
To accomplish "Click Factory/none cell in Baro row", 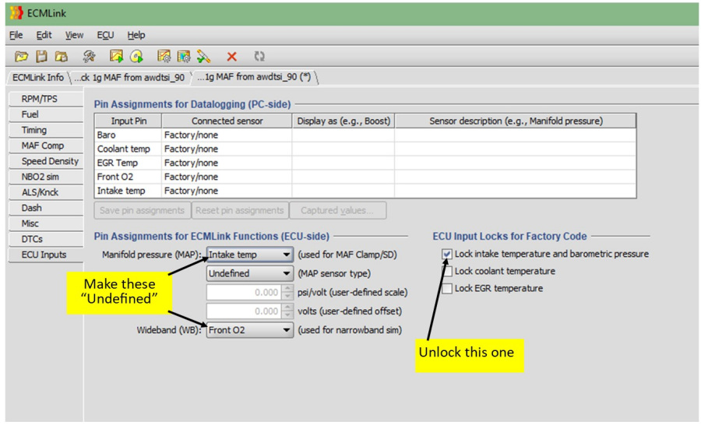I will pyautogui.click(x=227, y=135).
